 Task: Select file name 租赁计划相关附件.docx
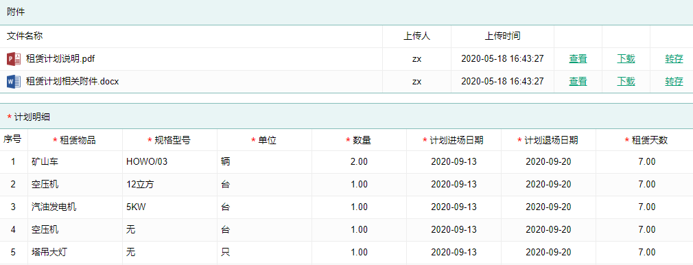tap(73, 82)
